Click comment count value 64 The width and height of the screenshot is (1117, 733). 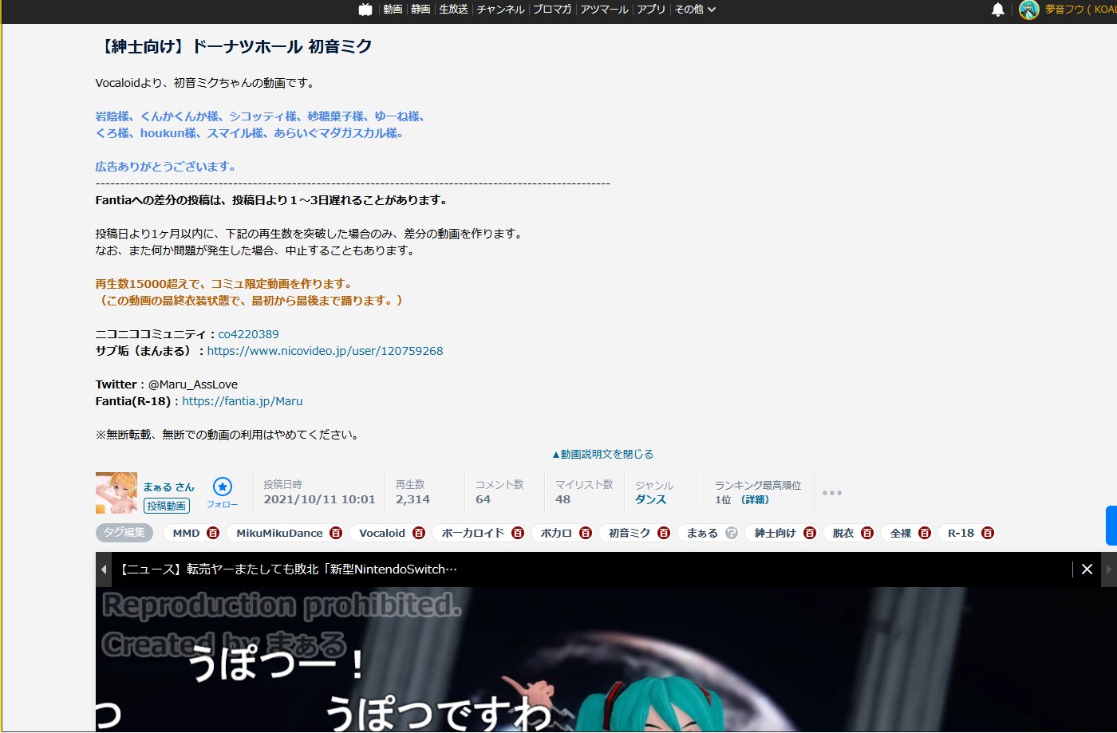coord(483,499)
